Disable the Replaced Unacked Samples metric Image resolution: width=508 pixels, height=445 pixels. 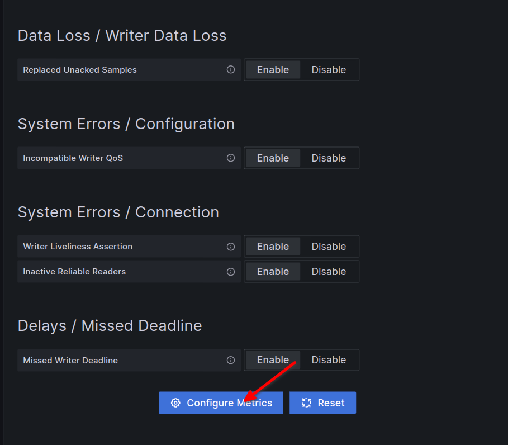[329, 69]
